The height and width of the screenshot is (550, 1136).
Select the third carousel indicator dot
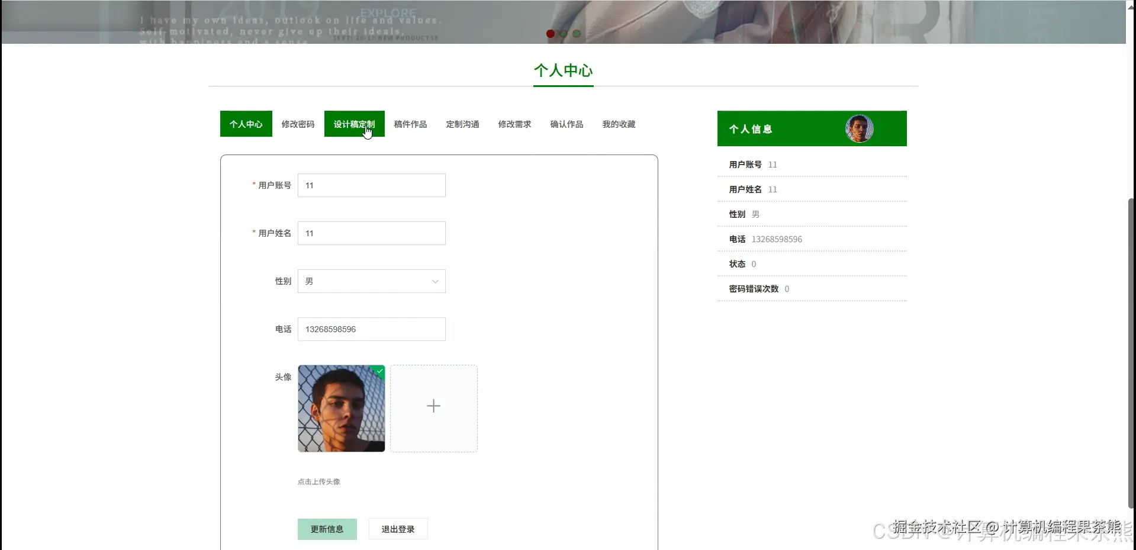(576, 34)
